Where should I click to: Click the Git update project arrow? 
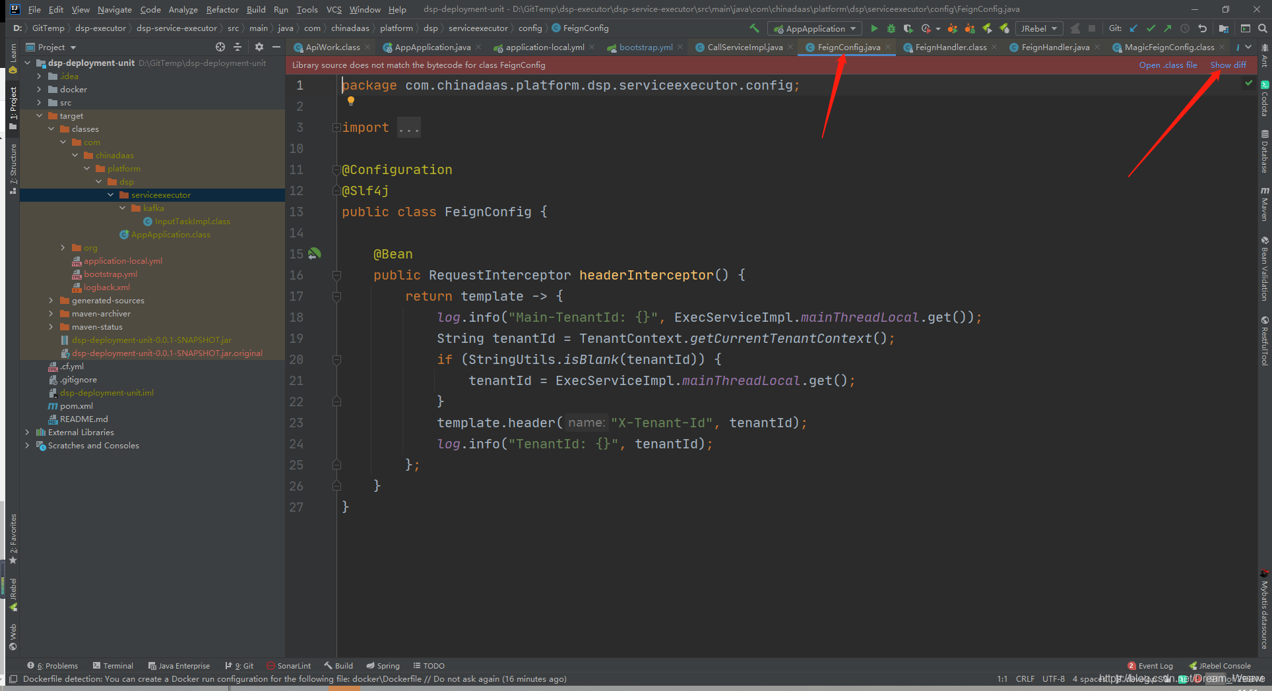pyautogui.click(x=1133, y=28)
